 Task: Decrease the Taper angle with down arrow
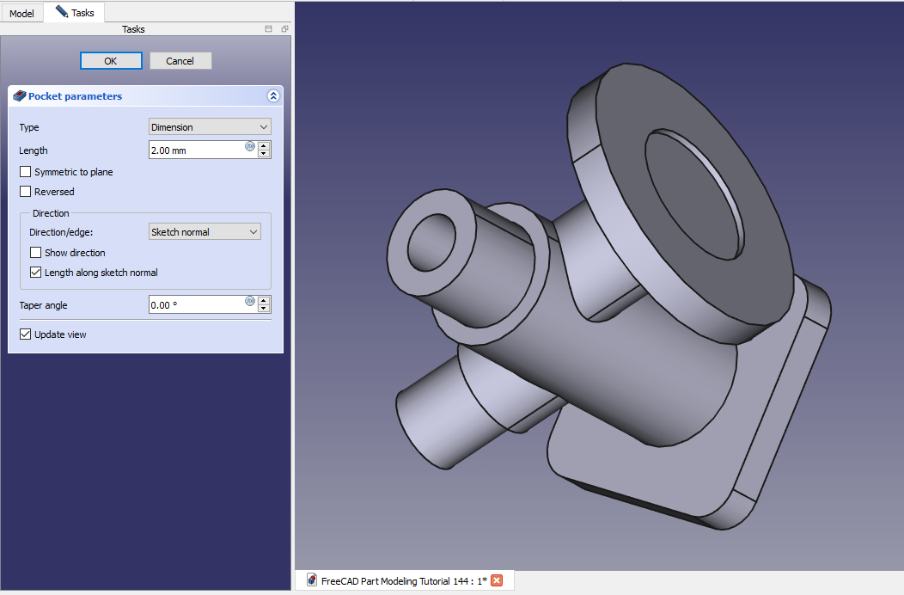coord(264,309)
